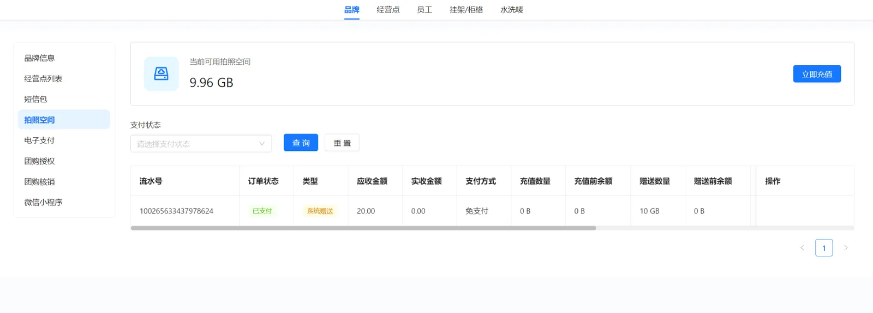
Task: Click the horizontal table scrollbar
Action: [x=363, y=228]
